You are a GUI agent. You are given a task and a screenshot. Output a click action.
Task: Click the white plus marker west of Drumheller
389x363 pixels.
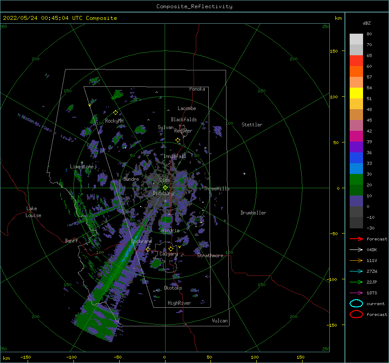tap(244, 174)
